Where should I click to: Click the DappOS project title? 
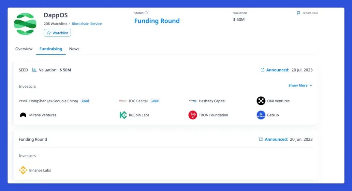pos(56,15)
